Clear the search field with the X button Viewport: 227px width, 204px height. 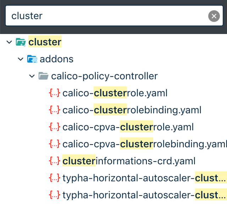click(x=214, y=16)
